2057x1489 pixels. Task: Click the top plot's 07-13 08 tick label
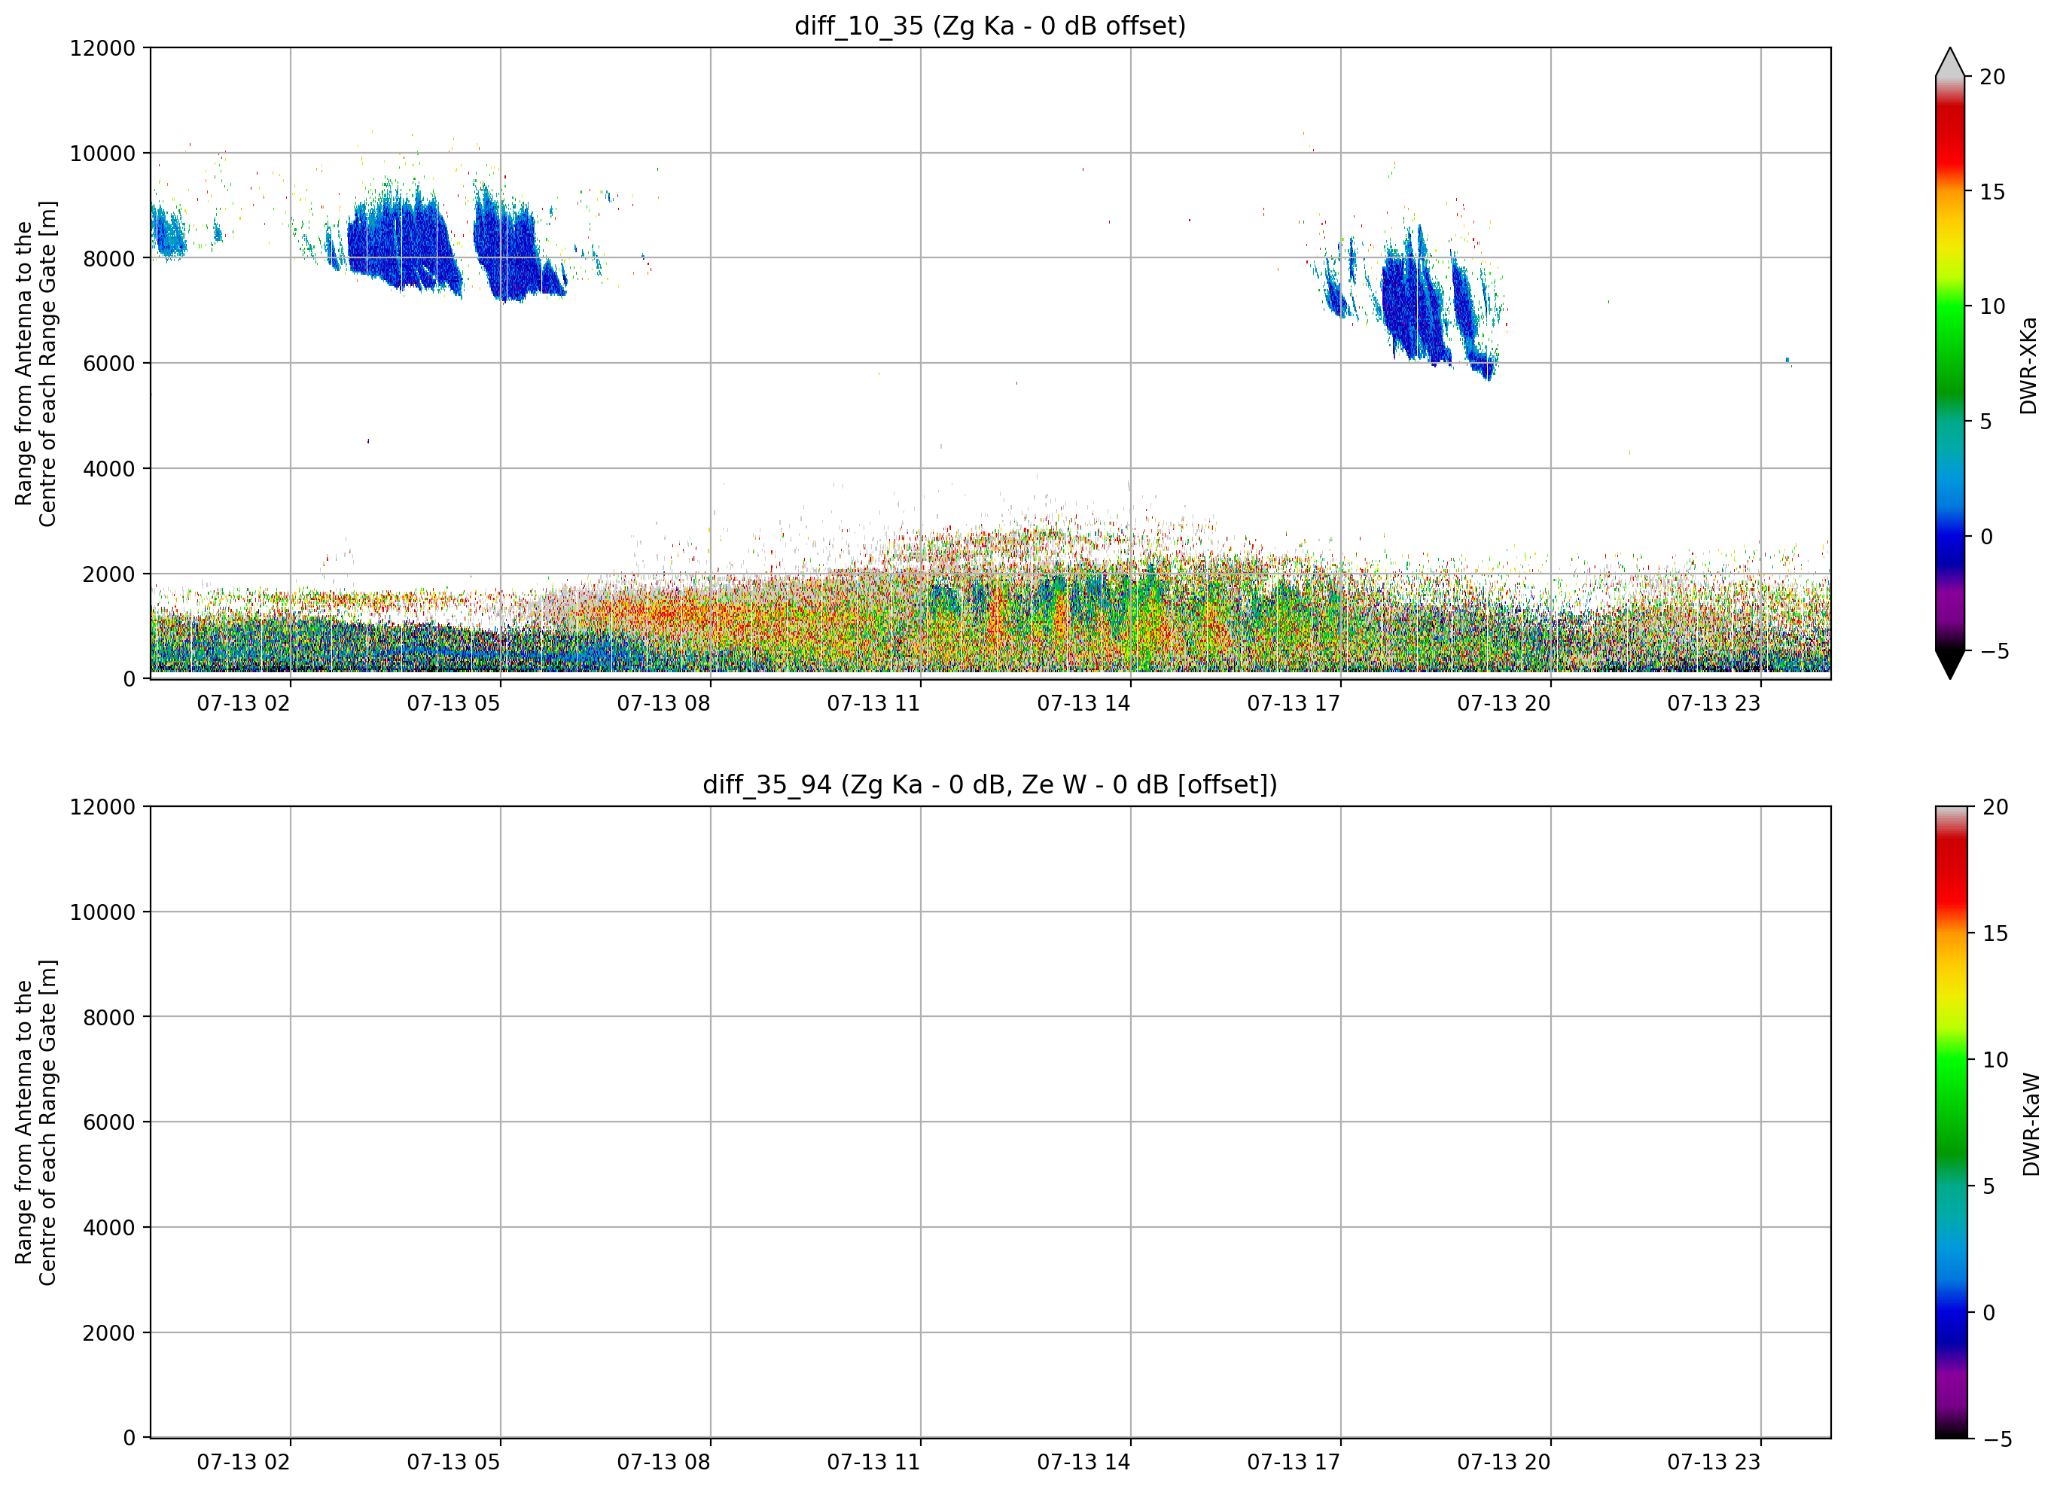(664, 704)
